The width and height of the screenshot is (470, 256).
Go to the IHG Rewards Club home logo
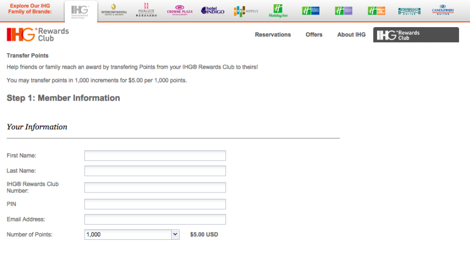coord(38,35)
